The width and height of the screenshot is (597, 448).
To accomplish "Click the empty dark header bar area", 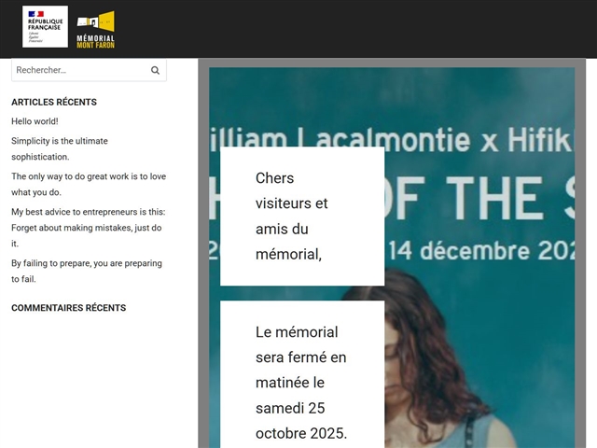I will tap(373, 28).
